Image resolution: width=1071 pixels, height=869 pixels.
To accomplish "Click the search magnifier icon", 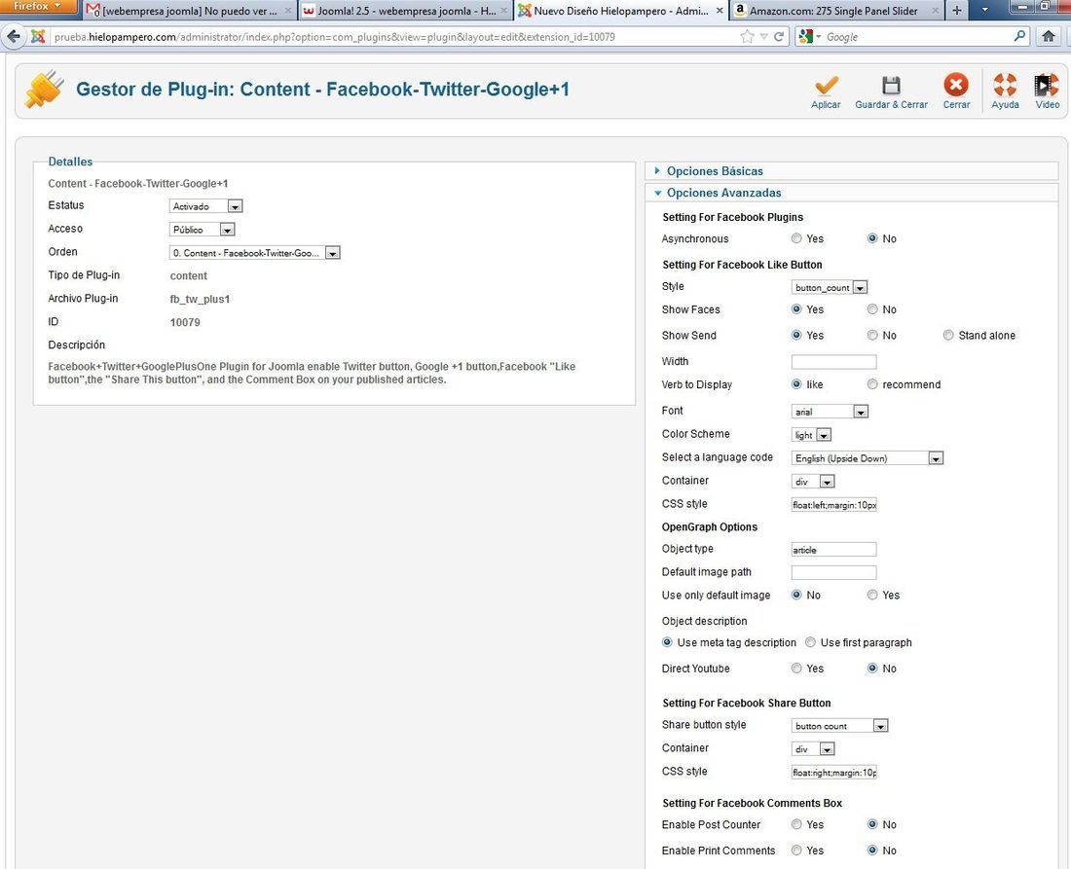I will coord(1019,36).
